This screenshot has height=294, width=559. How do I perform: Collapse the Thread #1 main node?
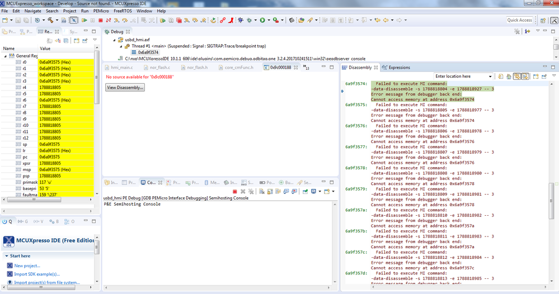tap(121, 46)
